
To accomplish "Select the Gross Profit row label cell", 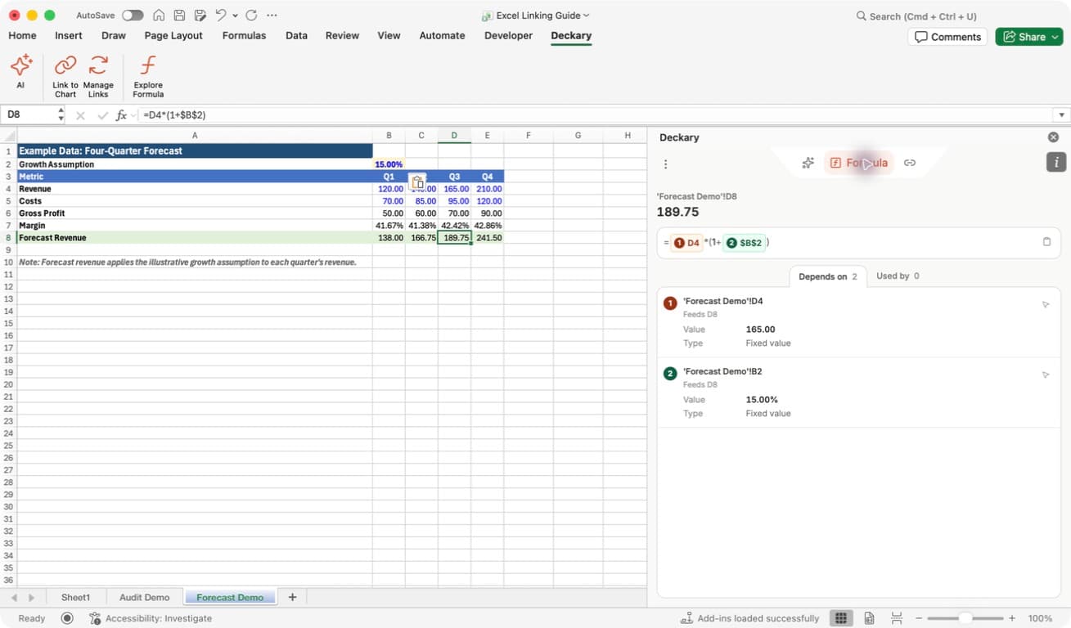I will tap(195, 213).
